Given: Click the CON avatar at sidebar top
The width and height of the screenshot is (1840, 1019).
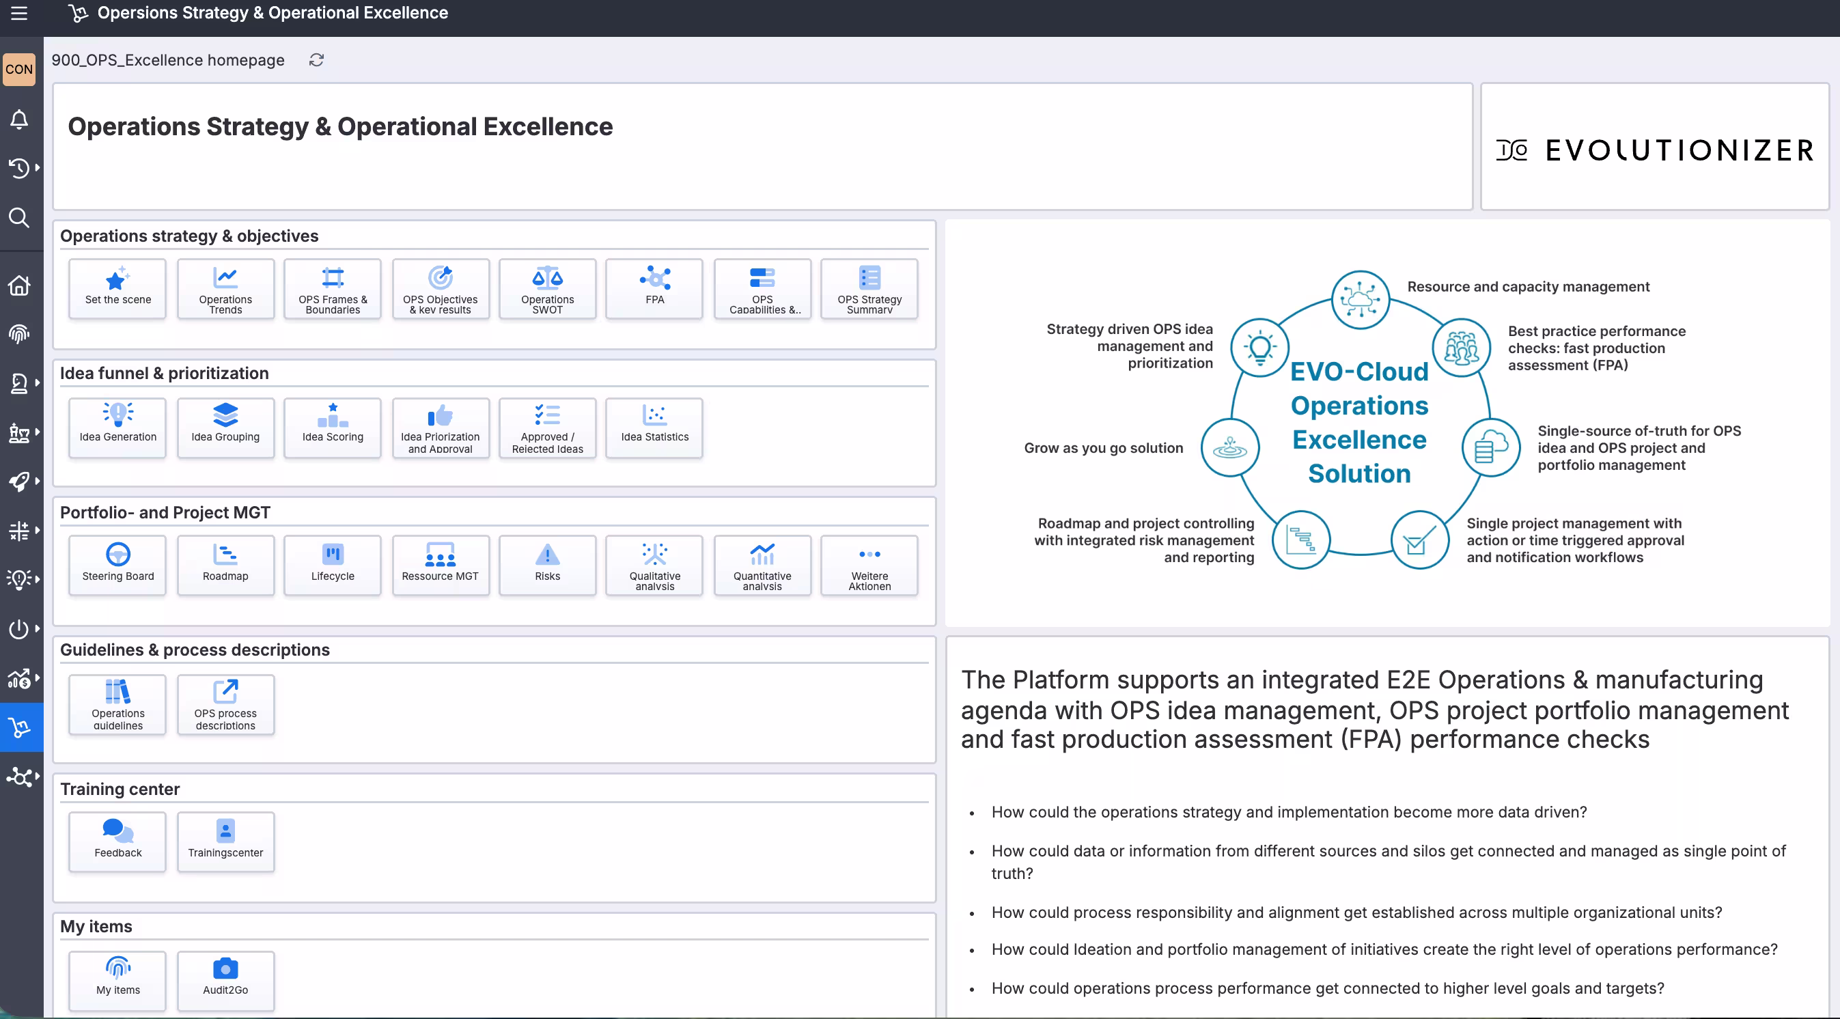Looking at the screenshot, I should pos(19,68).
